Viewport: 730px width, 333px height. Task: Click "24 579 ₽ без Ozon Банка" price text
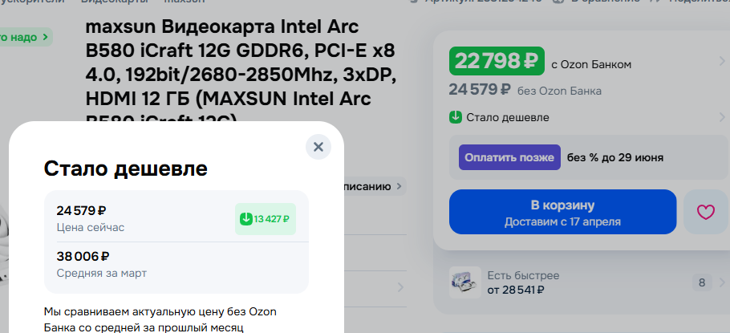point(525,90)
